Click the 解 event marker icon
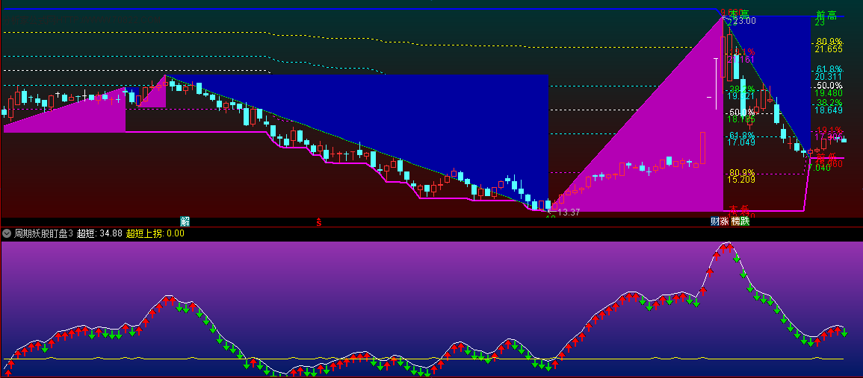 (x=185, y=221)
